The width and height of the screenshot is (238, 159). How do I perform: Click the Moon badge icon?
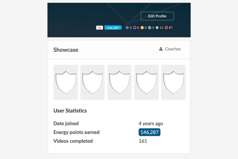157,28
